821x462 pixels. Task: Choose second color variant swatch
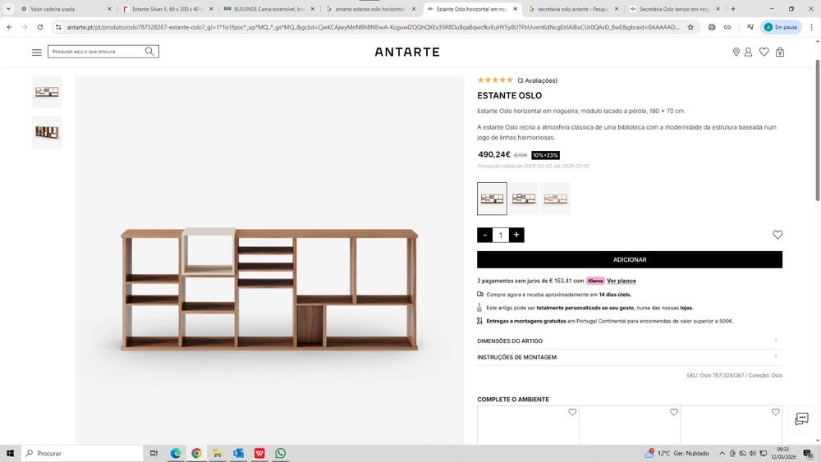[524, 199]
